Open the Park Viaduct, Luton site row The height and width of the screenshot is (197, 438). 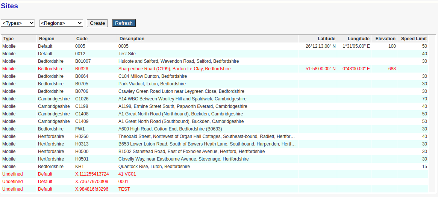click(x=152, y=84)
